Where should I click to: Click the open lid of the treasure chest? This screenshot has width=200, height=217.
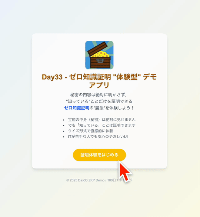(97, 48)
